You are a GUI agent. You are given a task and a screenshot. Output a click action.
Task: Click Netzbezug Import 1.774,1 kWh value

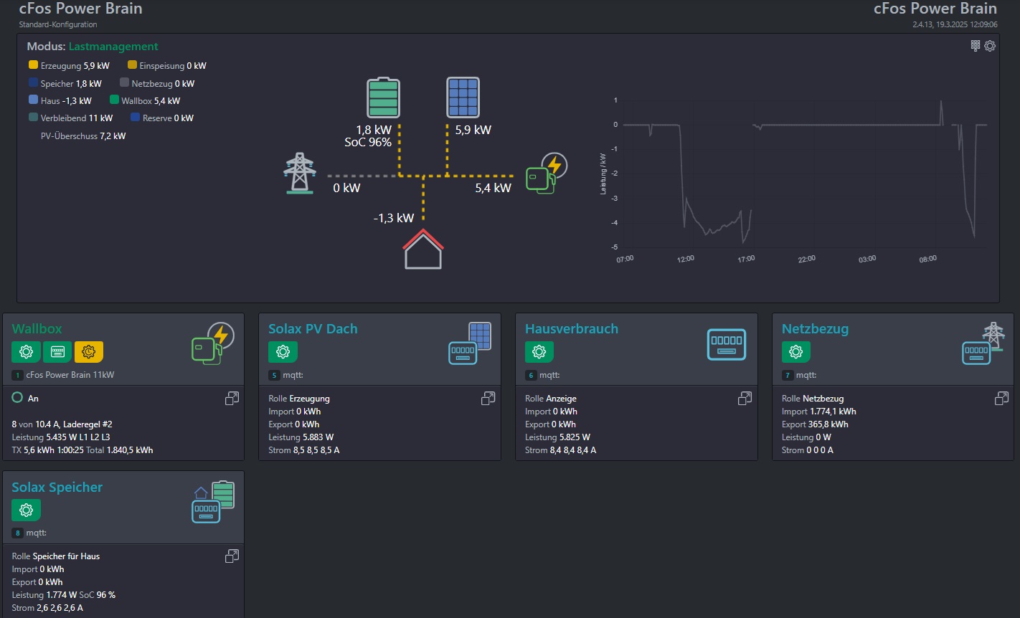(x=834, y=412)
